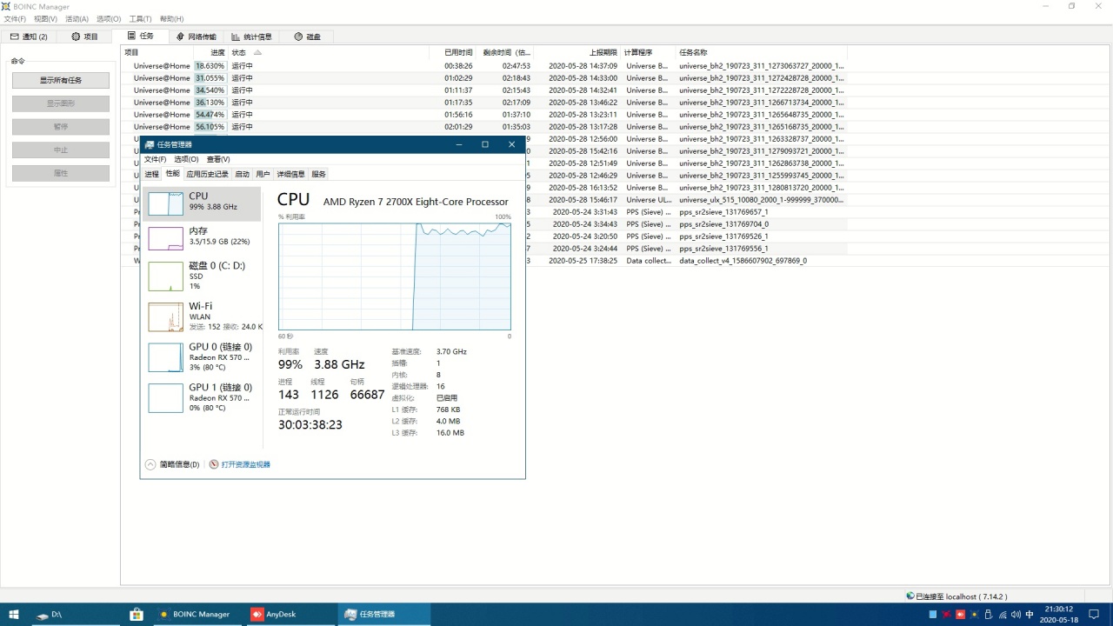Image resolution: width=1113 pixels, height=626 pixels.
Task: Open the Wi-Fi network tray icon
Action: [1003, 614]
